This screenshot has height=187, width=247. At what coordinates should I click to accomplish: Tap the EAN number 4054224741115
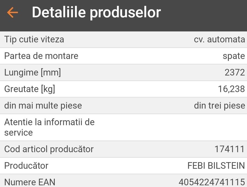211,182
